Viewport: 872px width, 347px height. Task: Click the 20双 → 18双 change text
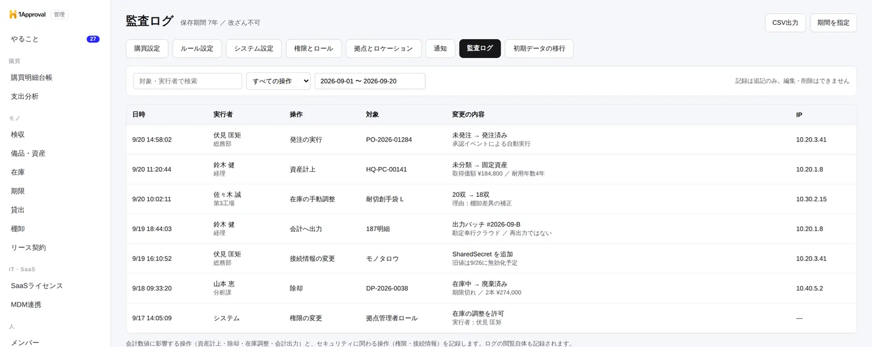point(471,194)
